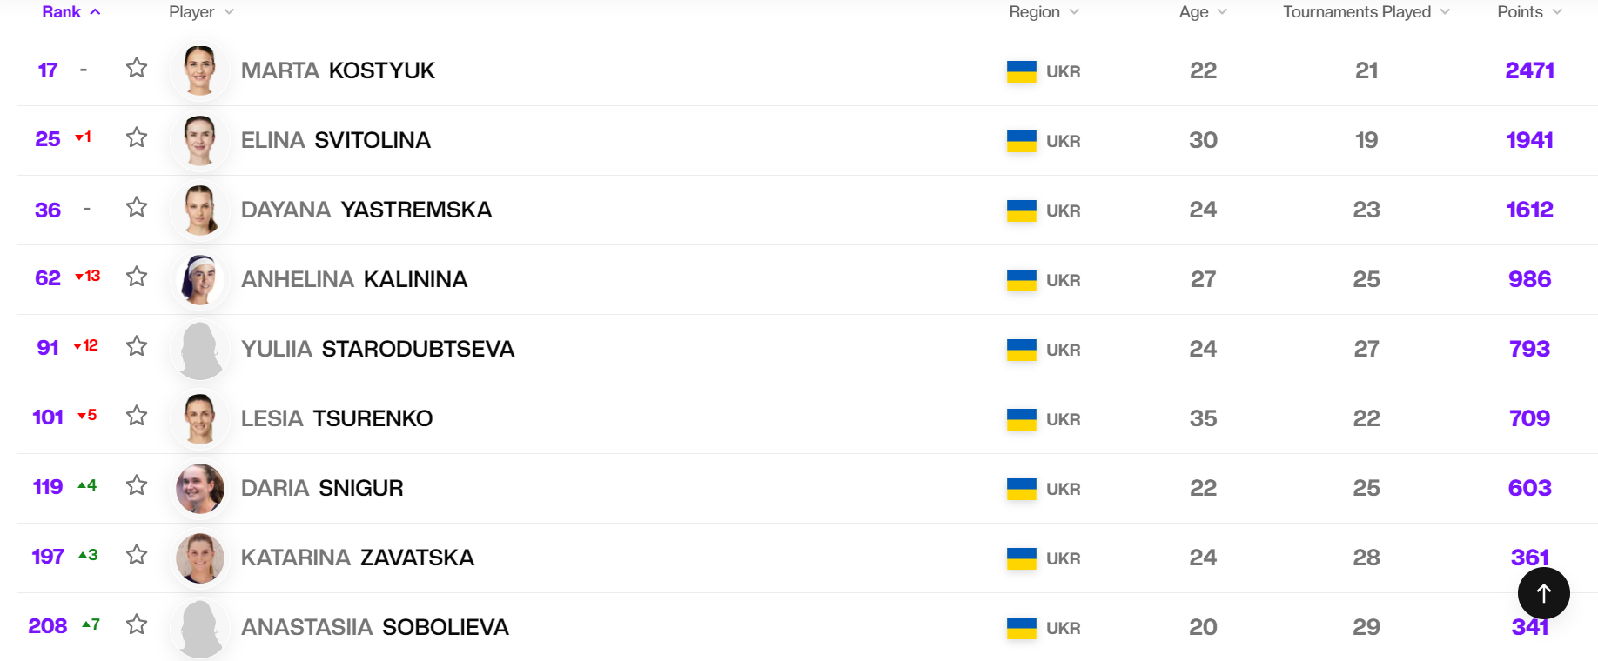Favorite Marta Kostyuk using her star toggle
The width and height of the screenshot is (1598, 661).
(x=137, y=67)
